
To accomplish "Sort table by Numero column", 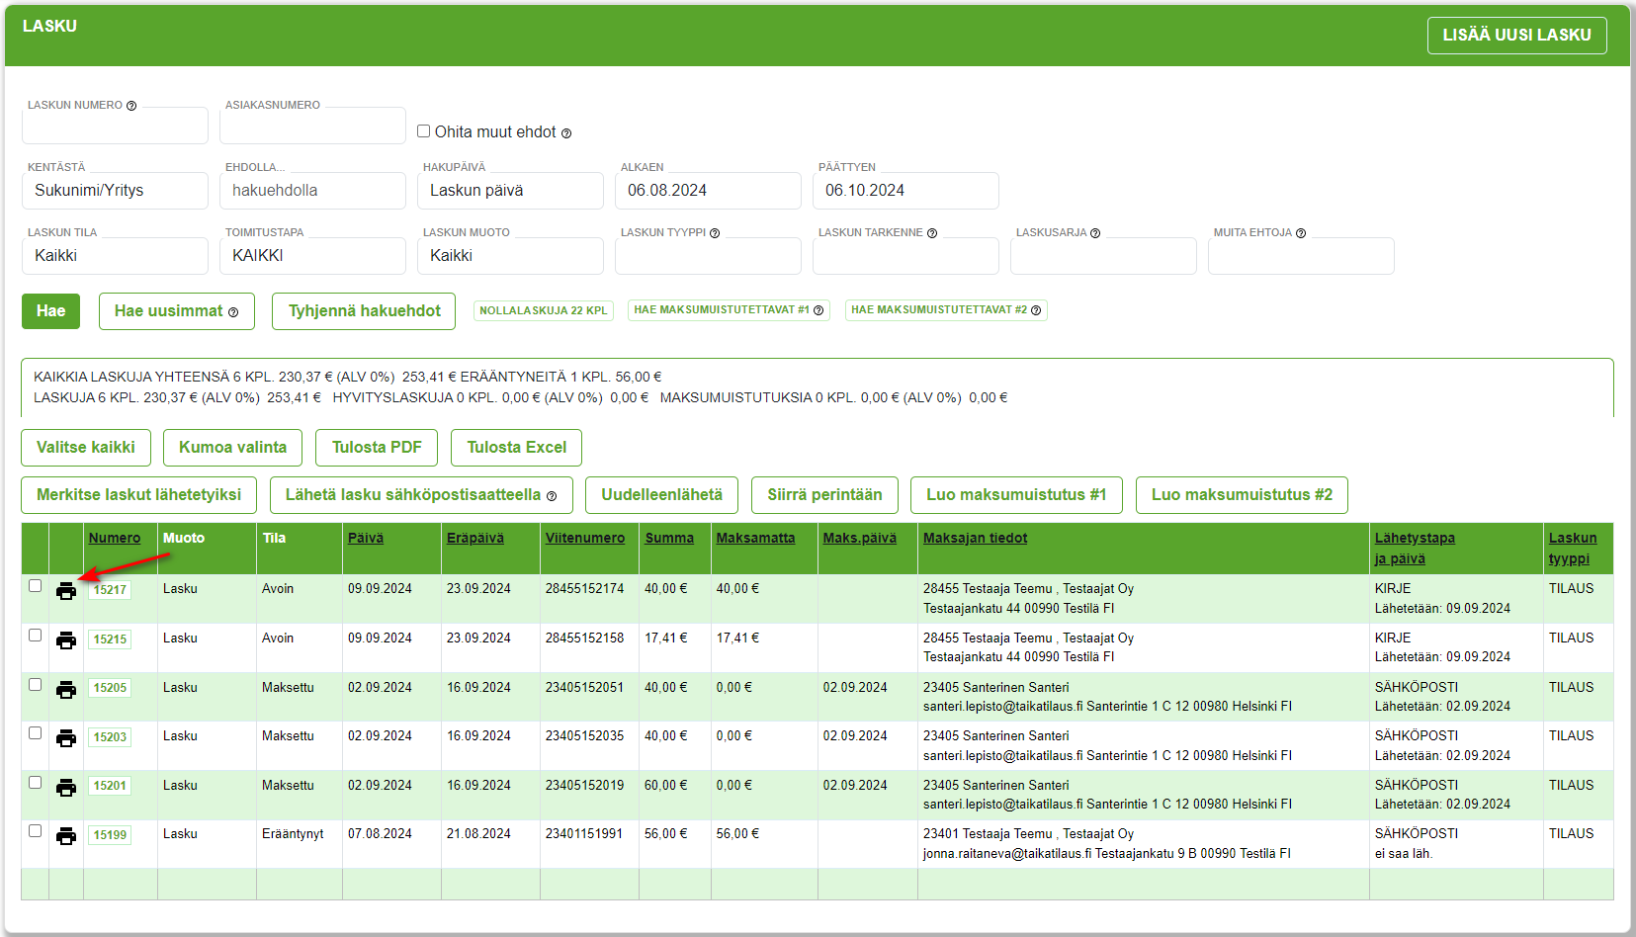I will [x=115, y=539].
